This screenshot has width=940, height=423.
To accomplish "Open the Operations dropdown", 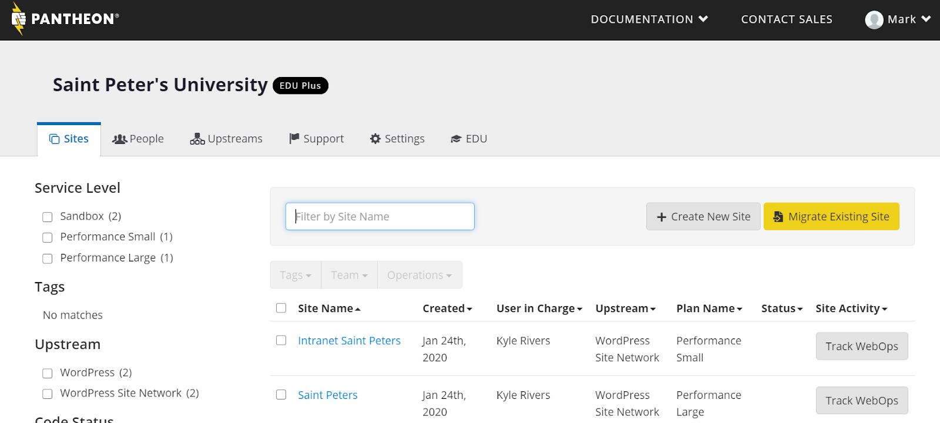I will [x=419, y=275].
